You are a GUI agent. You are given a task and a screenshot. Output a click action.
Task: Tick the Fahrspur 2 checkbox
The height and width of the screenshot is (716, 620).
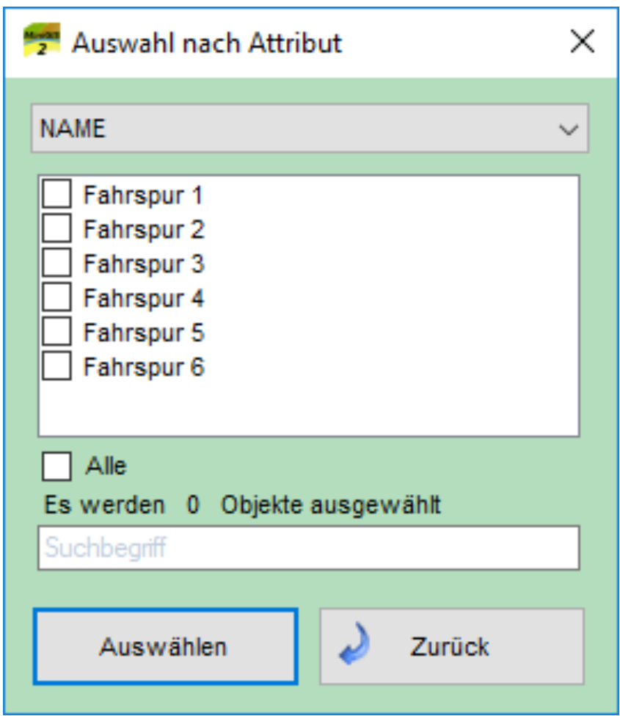point(57,229)
